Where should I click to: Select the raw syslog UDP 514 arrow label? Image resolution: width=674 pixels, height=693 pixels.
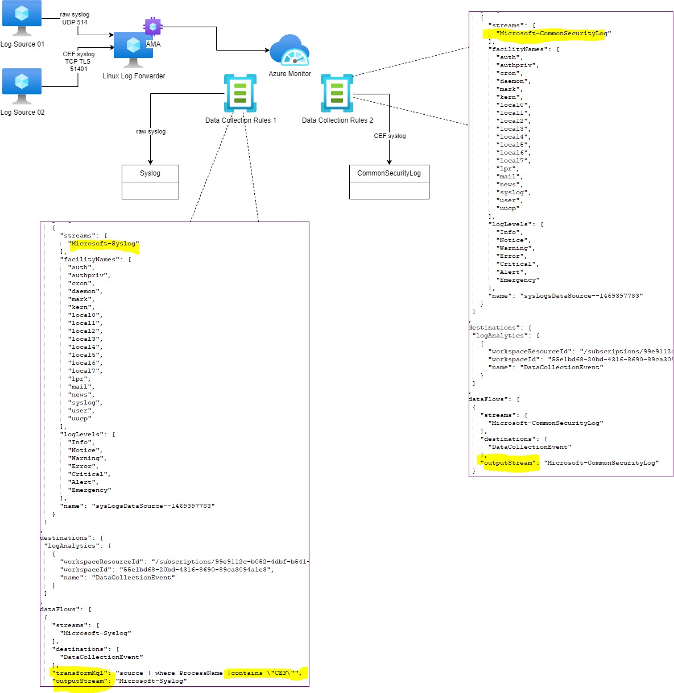tap(75, 19)
